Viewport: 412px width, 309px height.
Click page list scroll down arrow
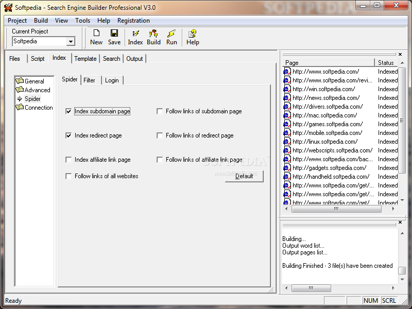point(402,201)
